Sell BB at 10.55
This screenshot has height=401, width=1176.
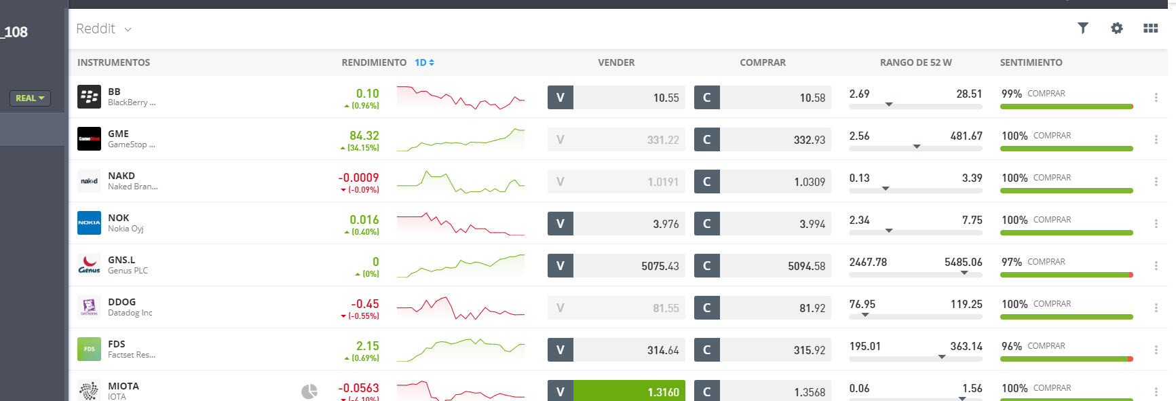(616, 98)
